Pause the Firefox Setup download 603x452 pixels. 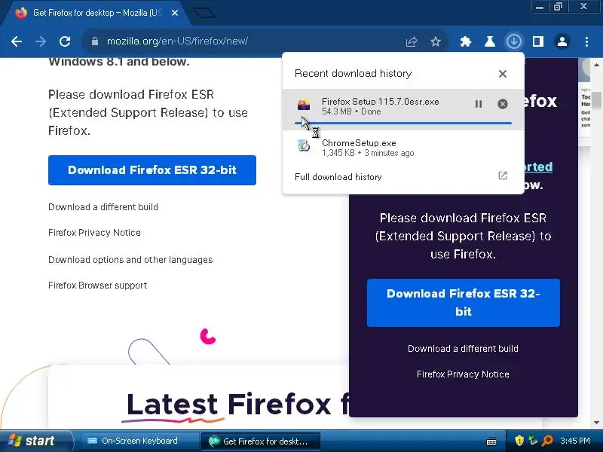pyautogui.click(x=479, y=104)
